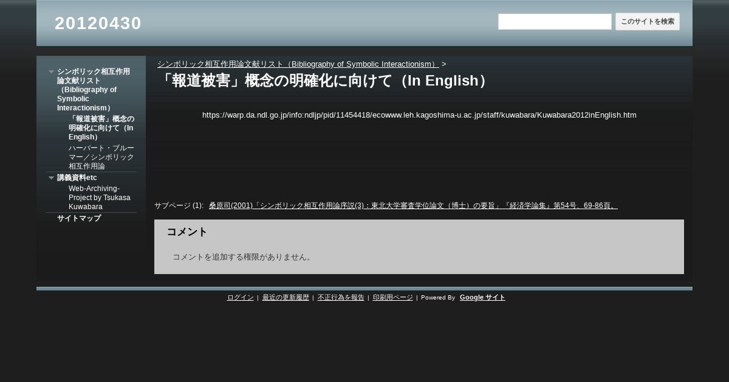Open the ログイン footer link

click(x=241, y=297)
